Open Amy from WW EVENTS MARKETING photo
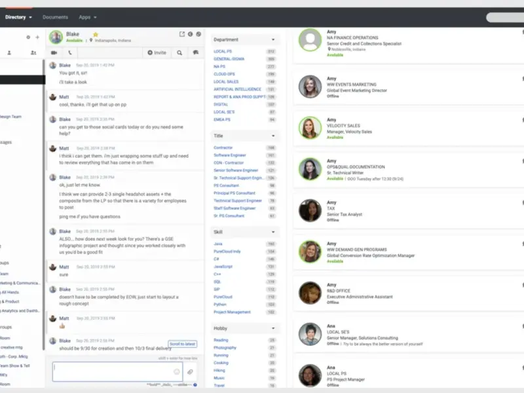The width and height of the screenshot is (524, 393). [x=310, y=86]
